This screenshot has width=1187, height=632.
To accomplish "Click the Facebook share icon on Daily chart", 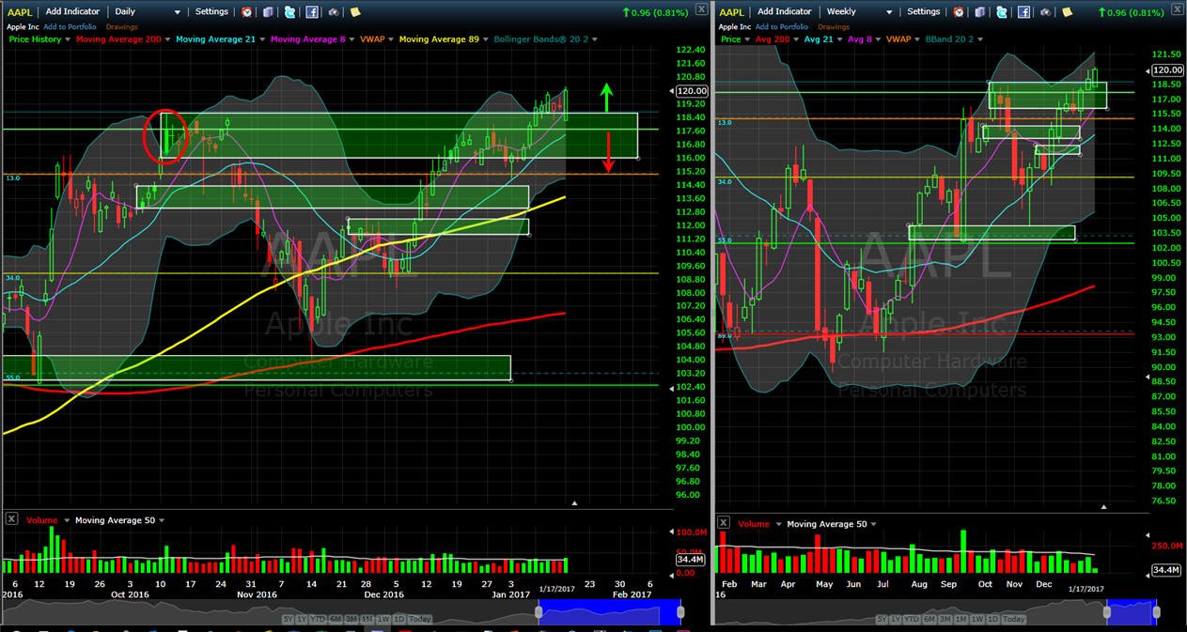I will click(312, 12).
